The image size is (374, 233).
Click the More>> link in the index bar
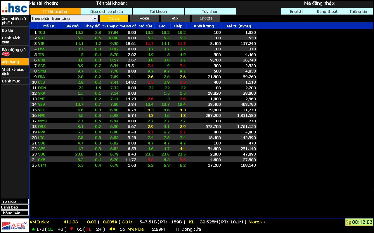point(257,222)
